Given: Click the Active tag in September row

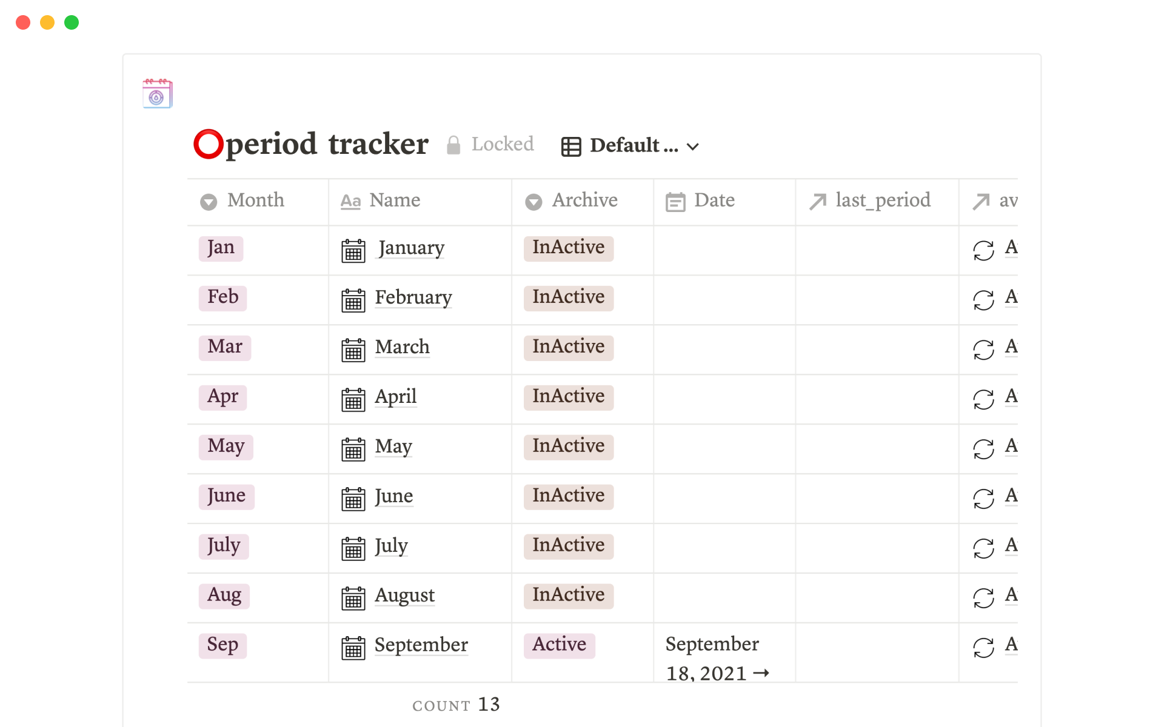Looking at the screenshot, I should [x=559, y=645].
